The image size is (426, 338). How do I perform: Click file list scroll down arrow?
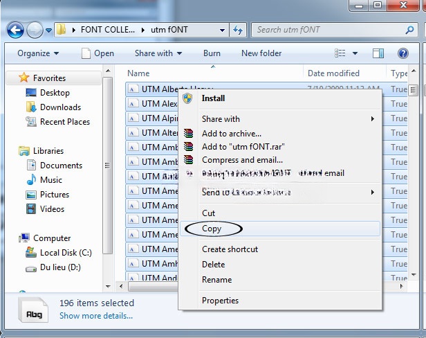pyautogui.click(x=414, y=275)
